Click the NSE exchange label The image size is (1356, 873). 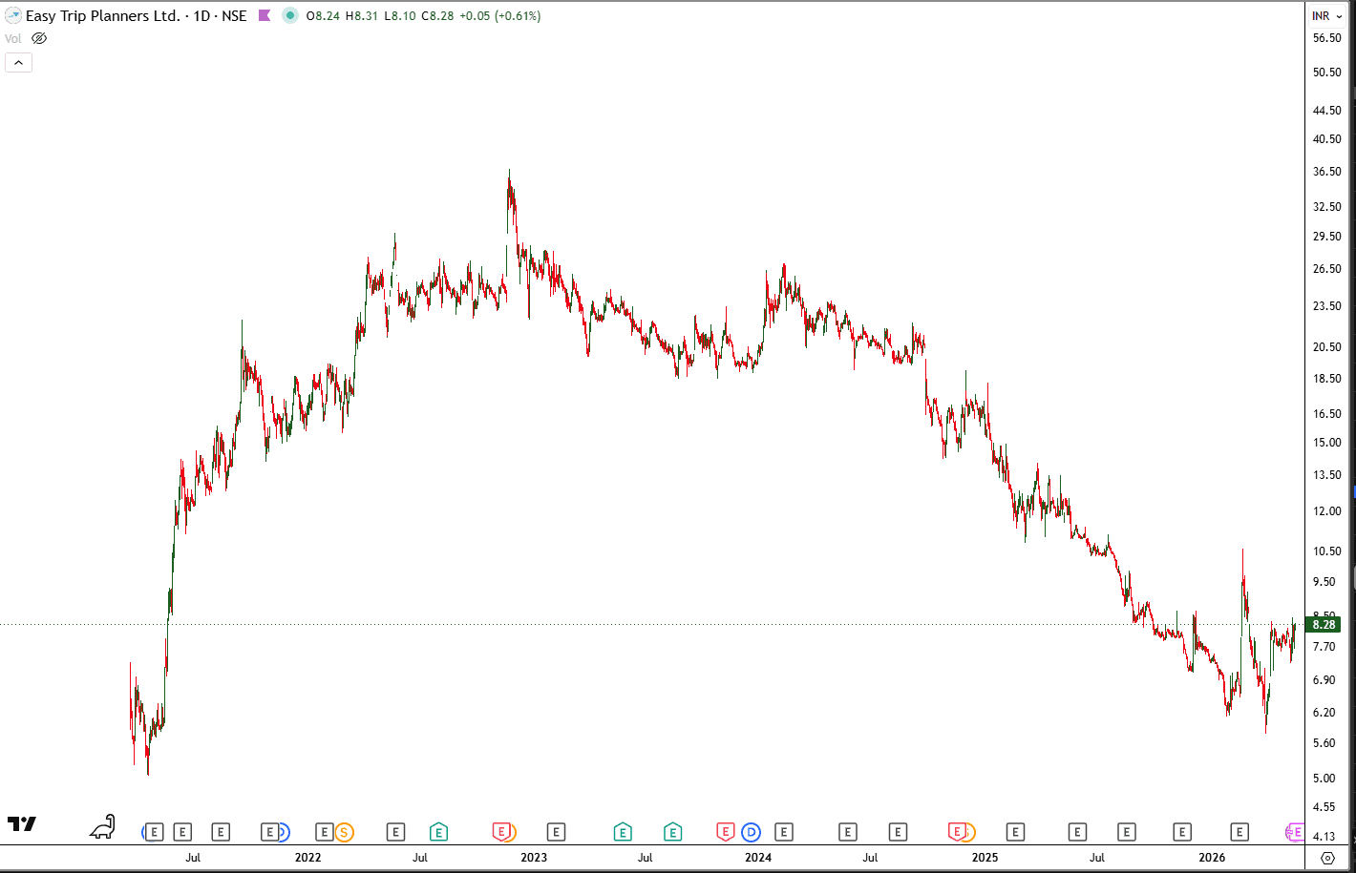pyautogui.click(x=235, y=15)
